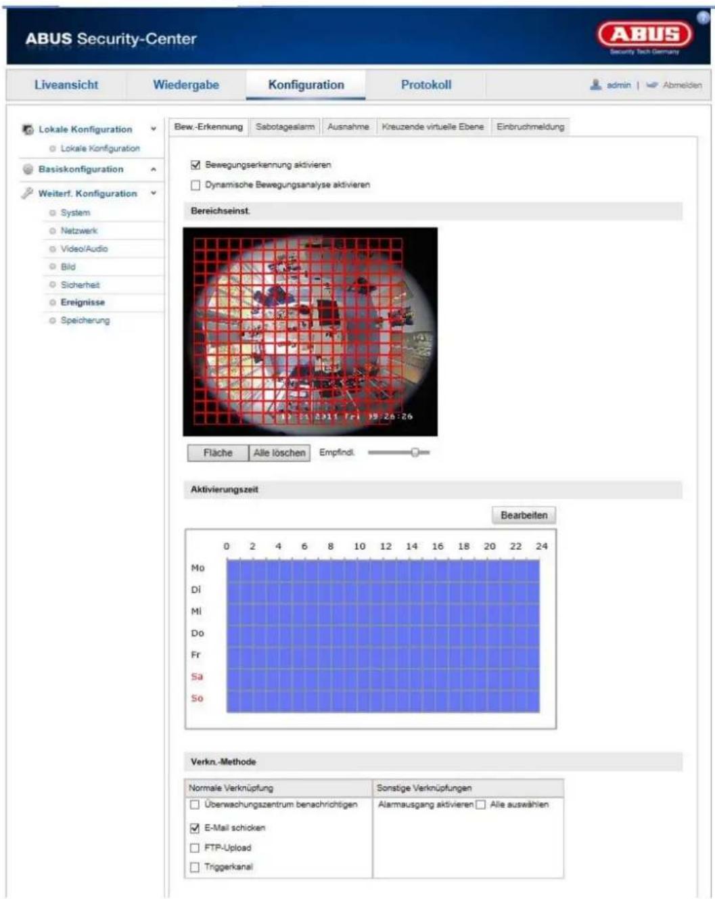The width and height of the screenshot is (715, 899).
Task: Toggle E-Mail schicken checkbox
Action: pos(195,828)
